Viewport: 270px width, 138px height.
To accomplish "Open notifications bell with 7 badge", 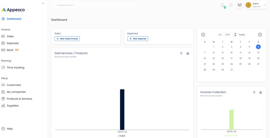I will coord(223,5).
